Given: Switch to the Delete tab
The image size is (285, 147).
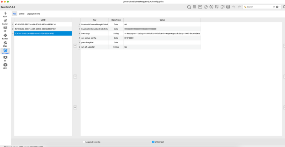Looking at the screenshot, I should 21,14.
